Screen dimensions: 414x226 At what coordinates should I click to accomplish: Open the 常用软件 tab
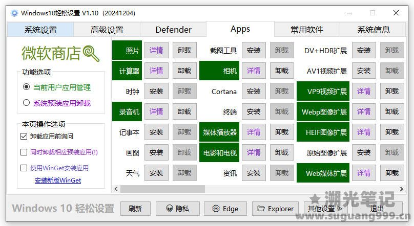pos(307,30)
